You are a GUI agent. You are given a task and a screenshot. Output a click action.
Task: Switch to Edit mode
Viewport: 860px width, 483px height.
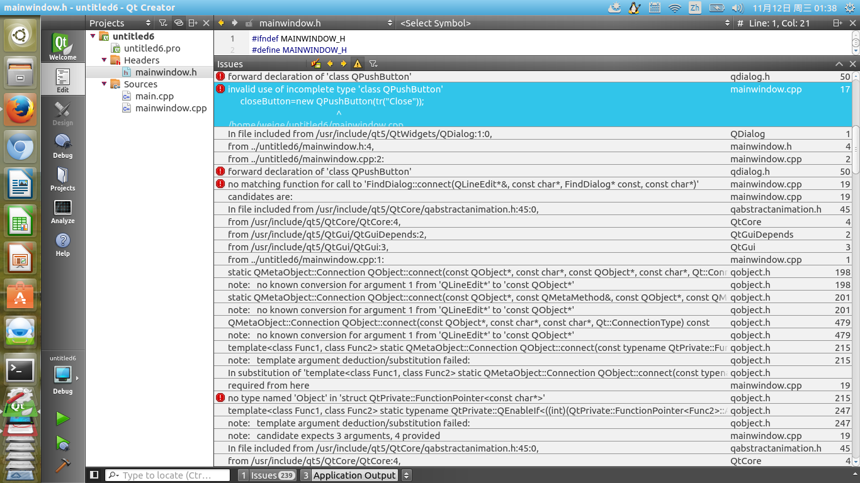(x=62, y=79)
